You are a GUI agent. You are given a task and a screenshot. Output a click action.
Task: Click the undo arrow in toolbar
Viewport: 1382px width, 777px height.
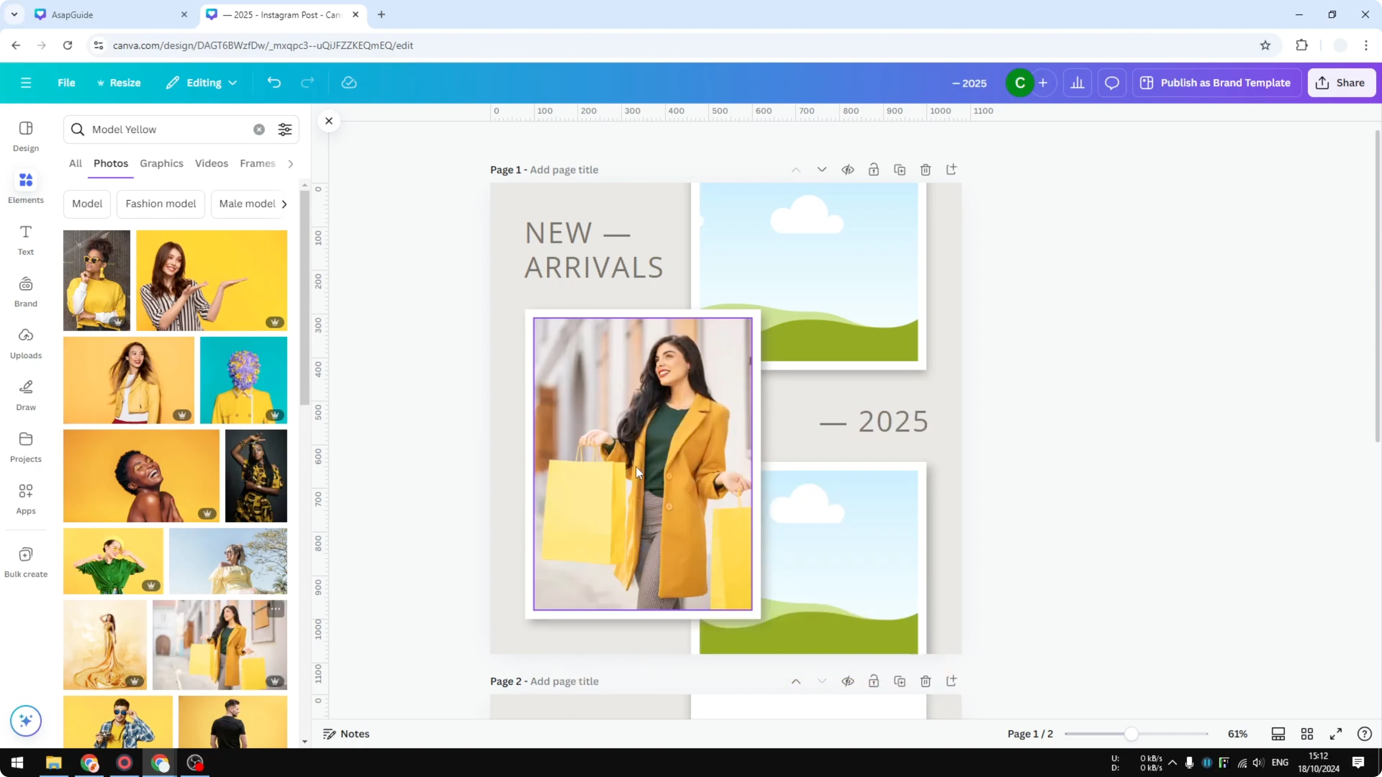pyautogui.click(x=274, y=82)
